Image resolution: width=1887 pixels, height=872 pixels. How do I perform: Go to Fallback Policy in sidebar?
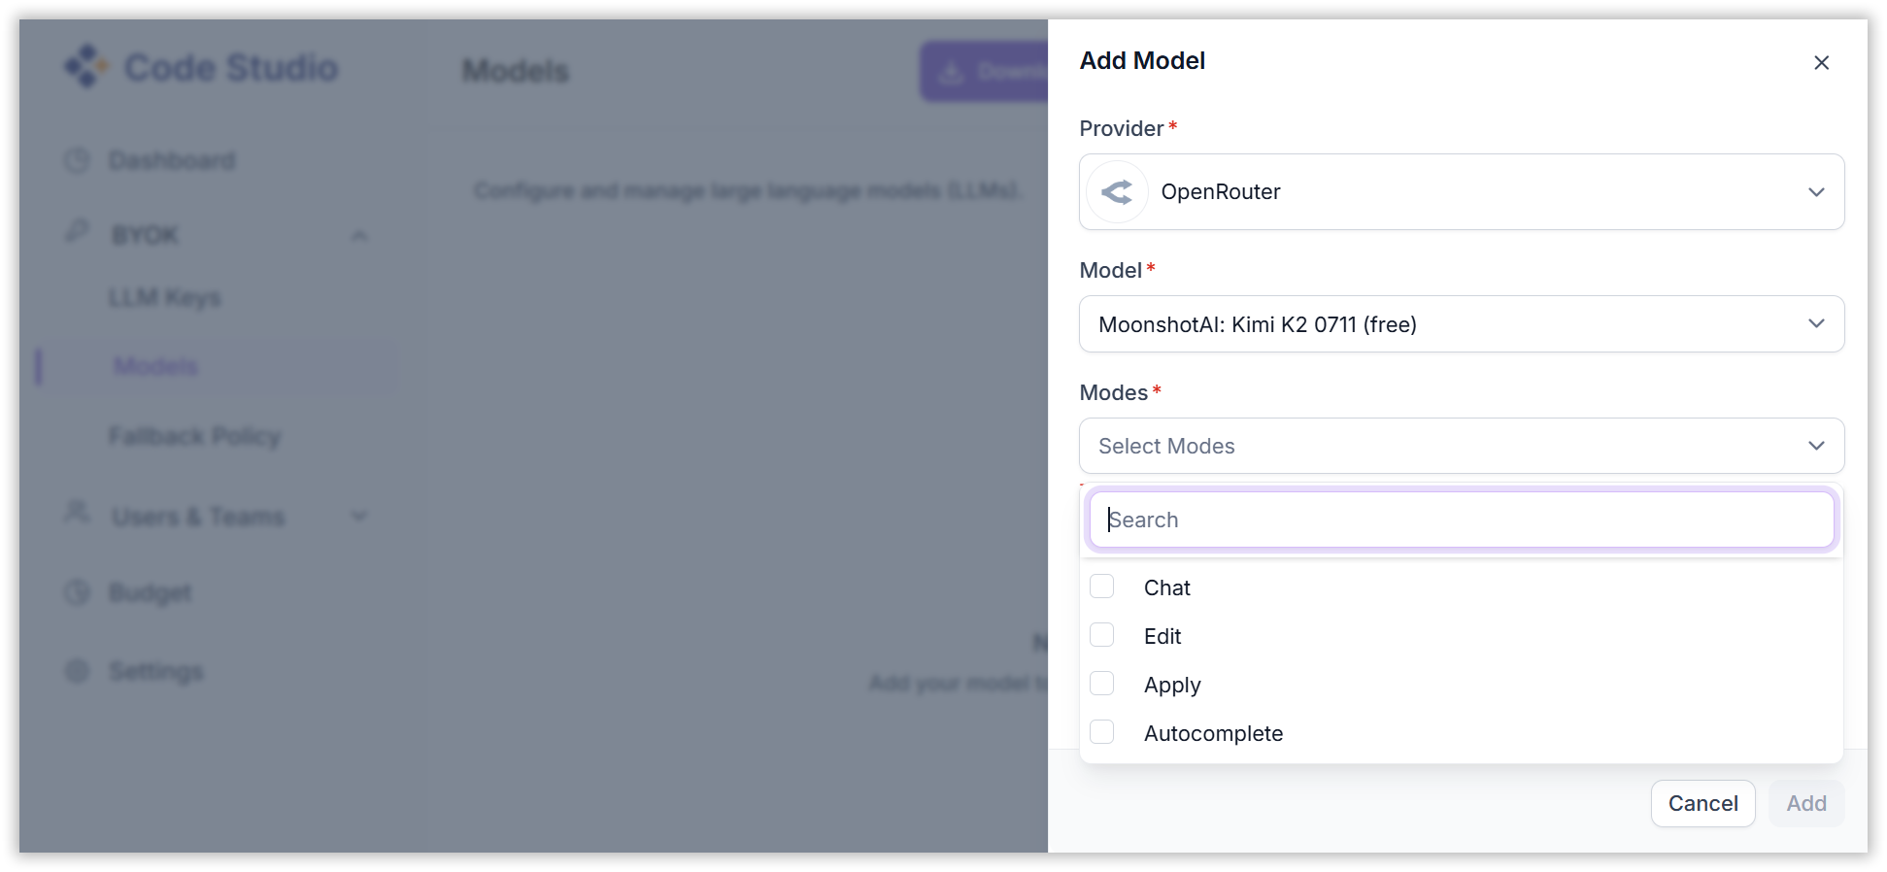coord(194,437)
